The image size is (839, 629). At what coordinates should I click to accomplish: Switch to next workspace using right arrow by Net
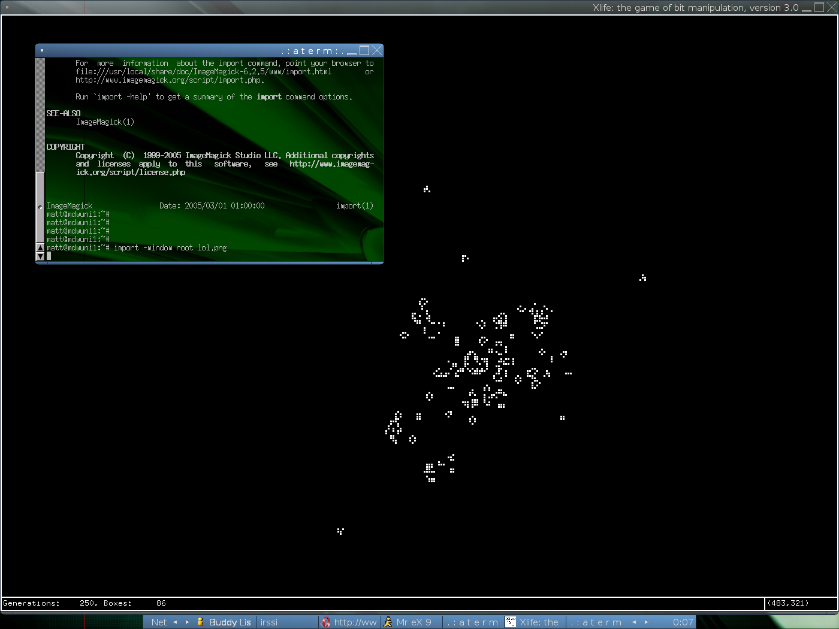(187, 622)
